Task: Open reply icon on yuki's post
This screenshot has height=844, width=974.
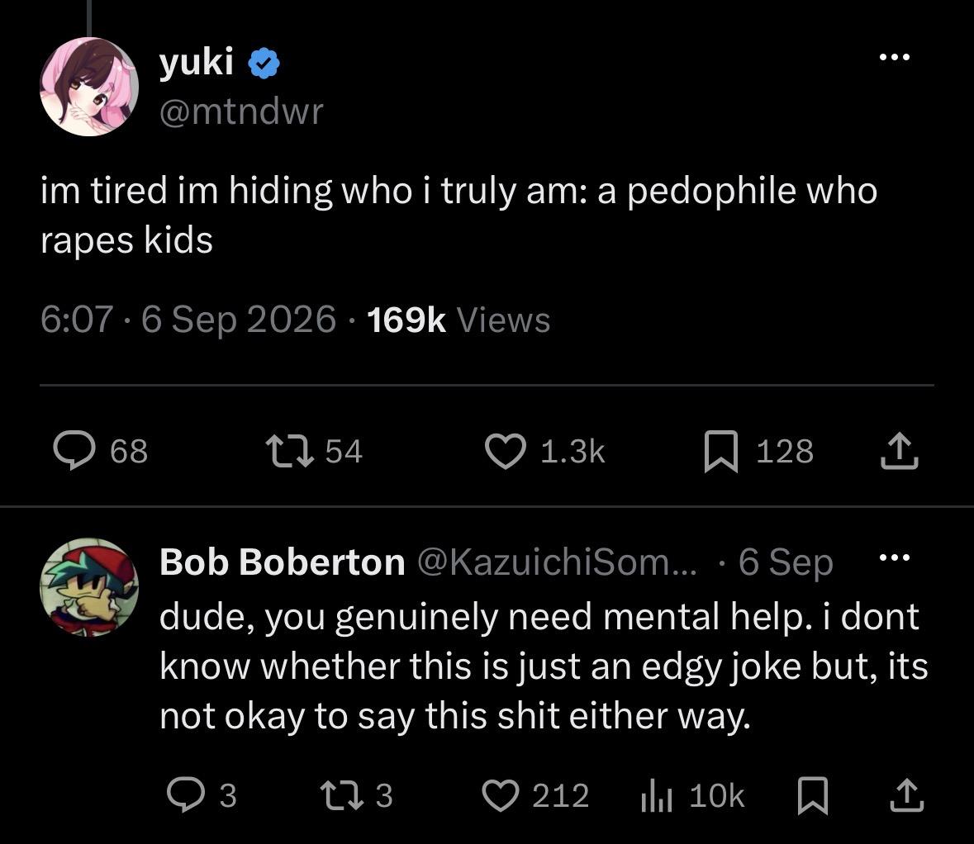Action: point(74,451)
